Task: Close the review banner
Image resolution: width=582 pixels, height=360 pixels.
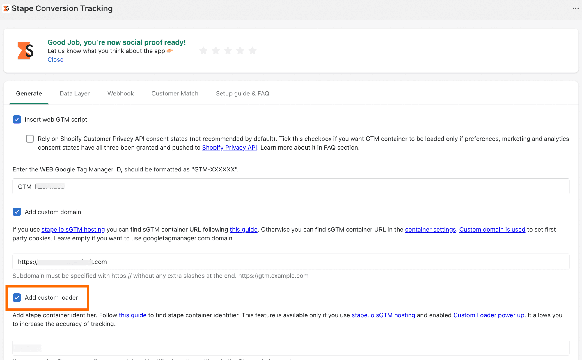Action: 55,60
